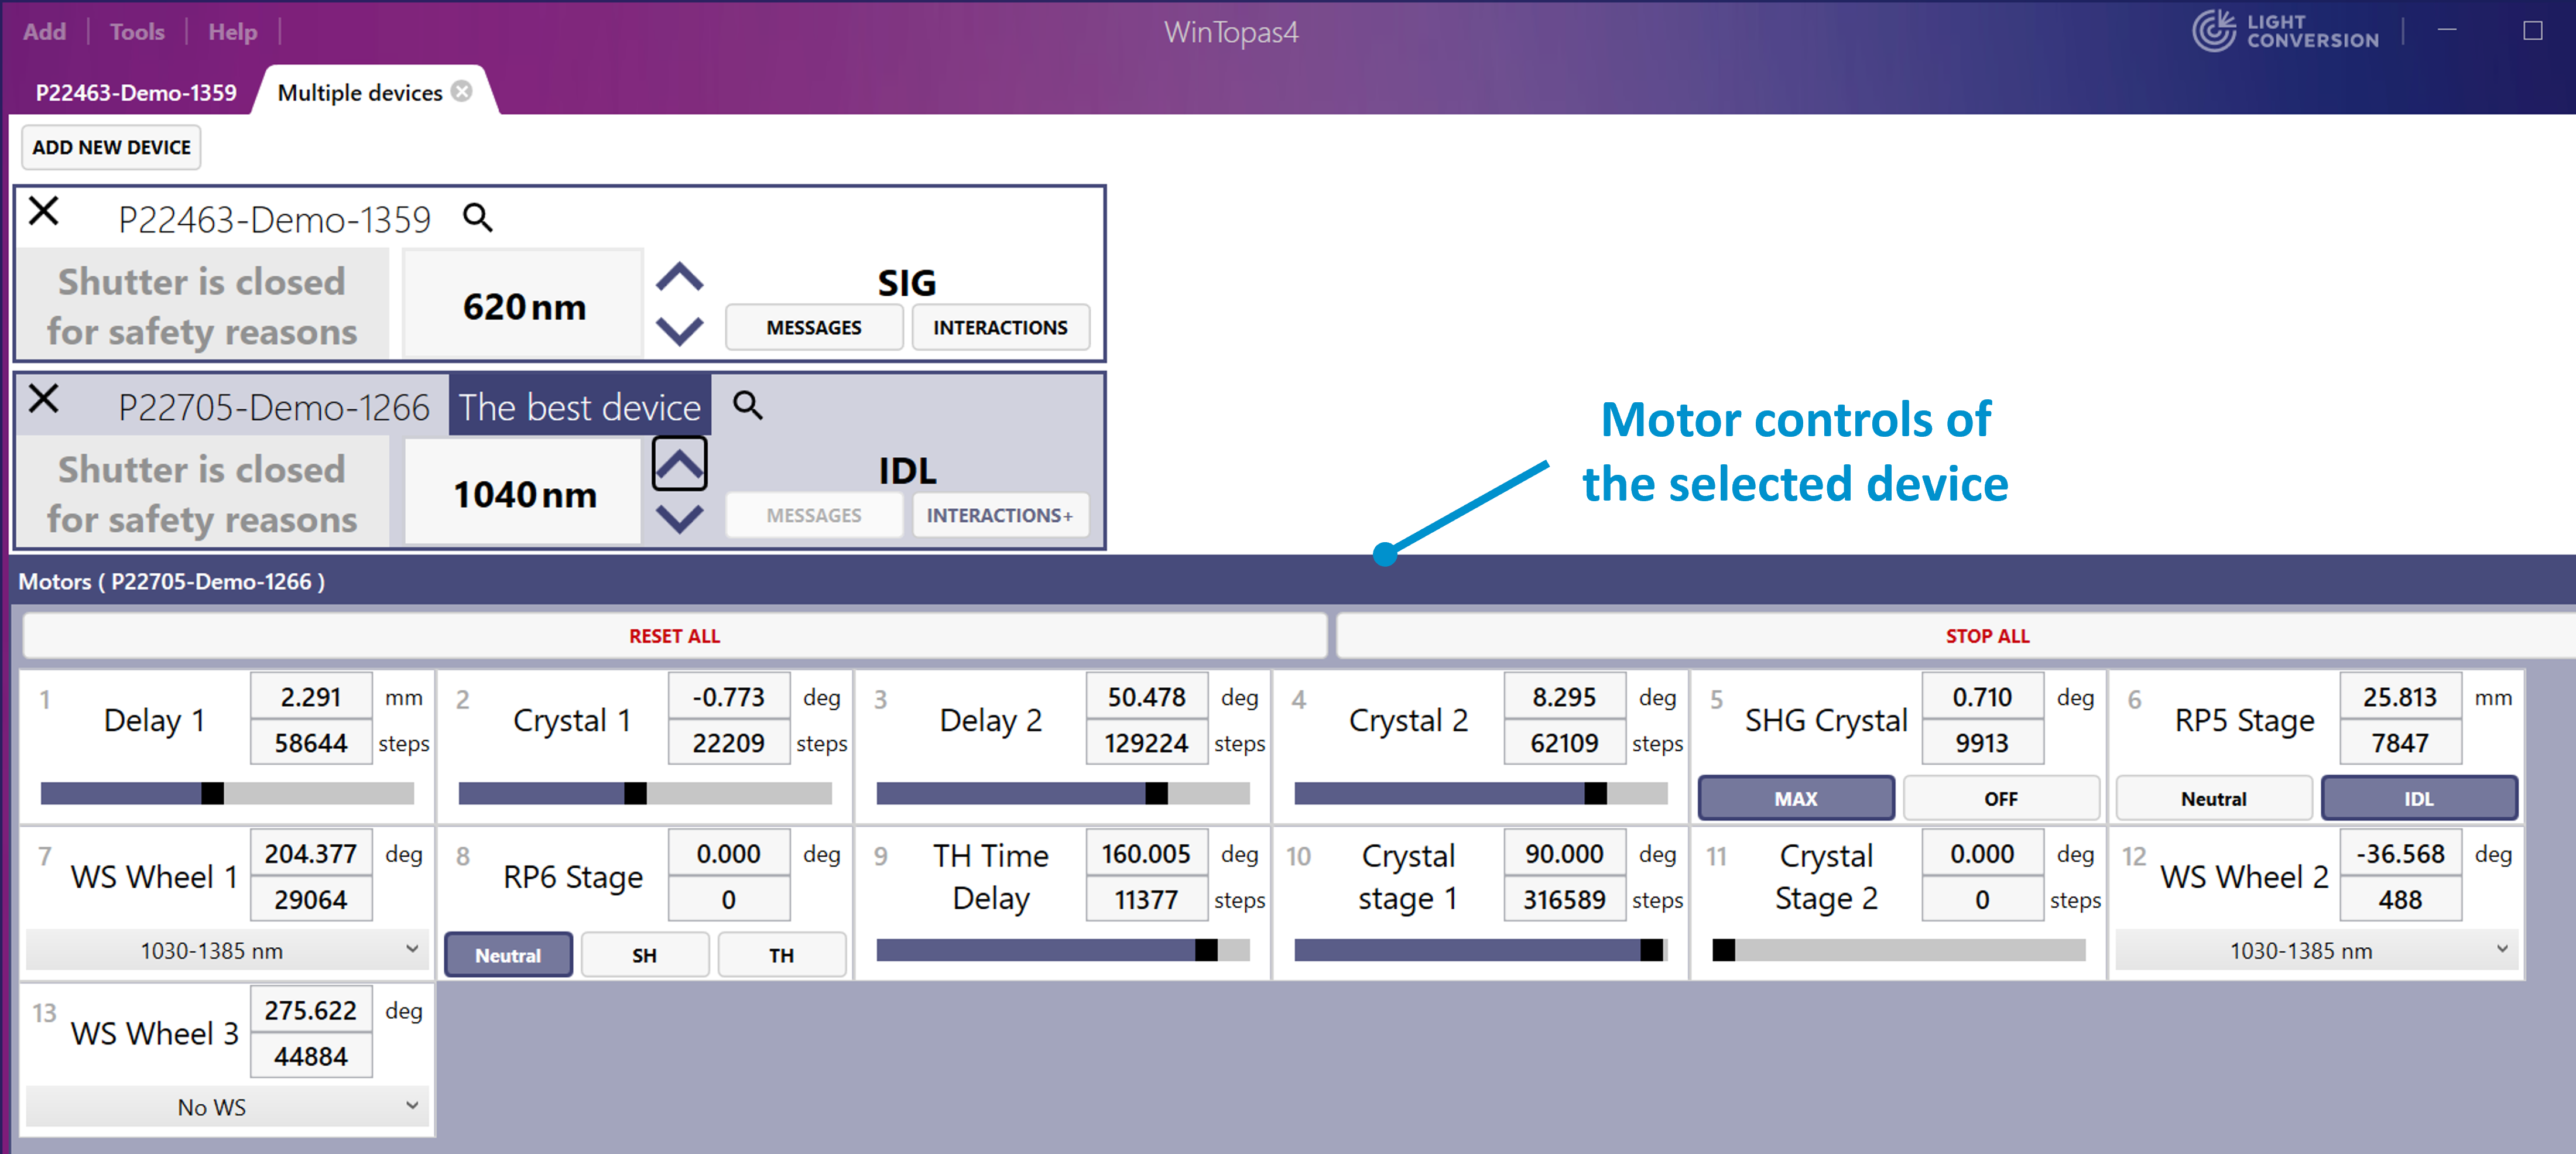Screen dimensions: 2576x1154
Task: Click the Crystal 1 position slider
Action: tap(645, 793)
